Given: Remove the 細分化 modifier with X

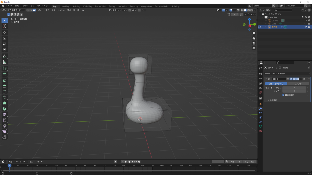Looking at the screenshot, I should pyautogui.click(x=304, y=79).
